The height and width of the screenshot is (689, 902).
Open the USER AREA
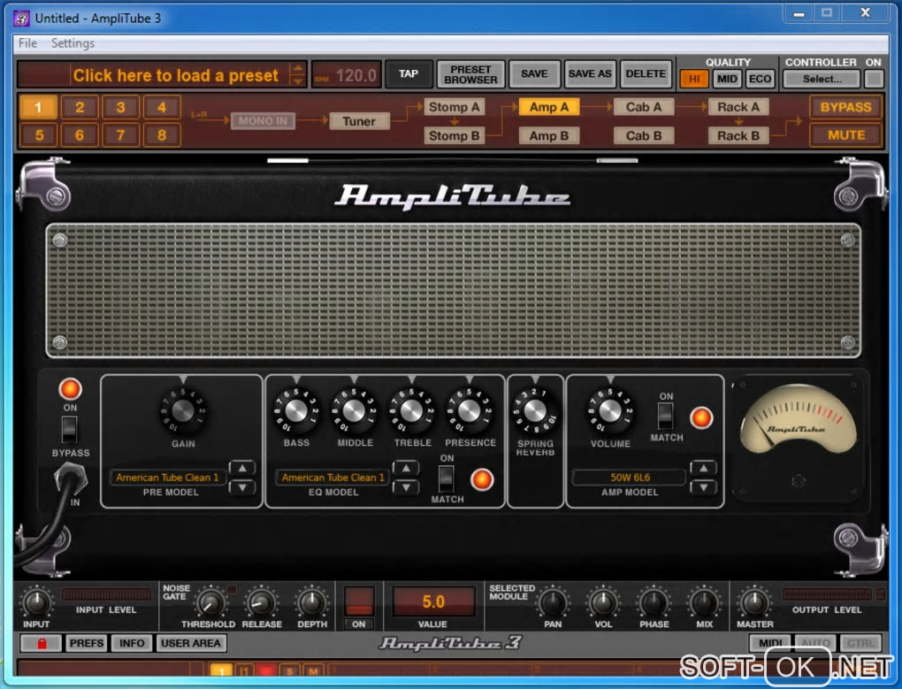pos(191,643)
